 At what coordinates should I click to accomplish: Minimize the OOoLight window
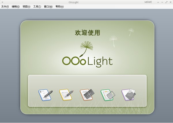162,2
